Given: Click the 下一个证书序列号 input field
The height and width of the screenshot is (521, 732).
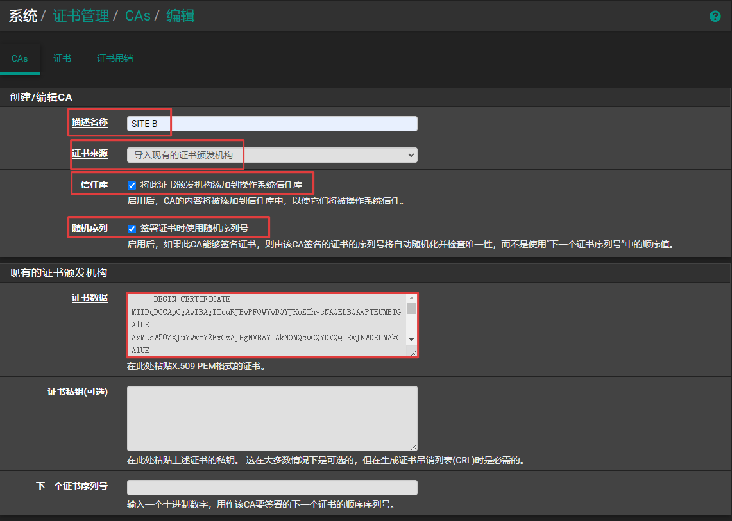Looking at the screenshot, I should tap(272, 488).
